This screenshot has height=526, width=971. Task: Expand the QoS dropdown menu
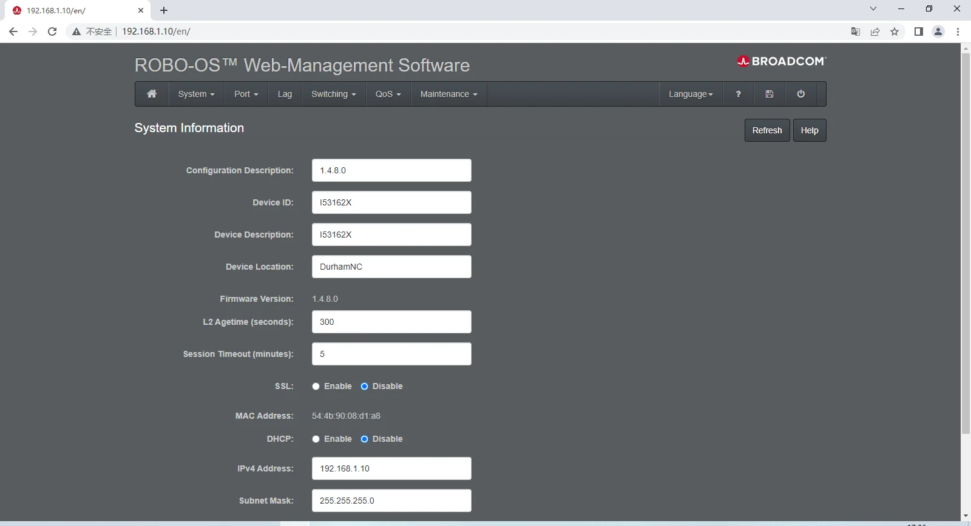388,94
